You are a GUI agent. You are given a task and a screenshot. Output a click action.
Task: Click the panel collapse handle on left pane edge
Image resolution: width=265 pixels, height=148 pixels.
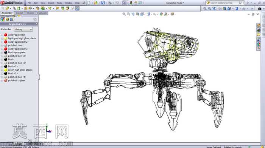[39, 77]
